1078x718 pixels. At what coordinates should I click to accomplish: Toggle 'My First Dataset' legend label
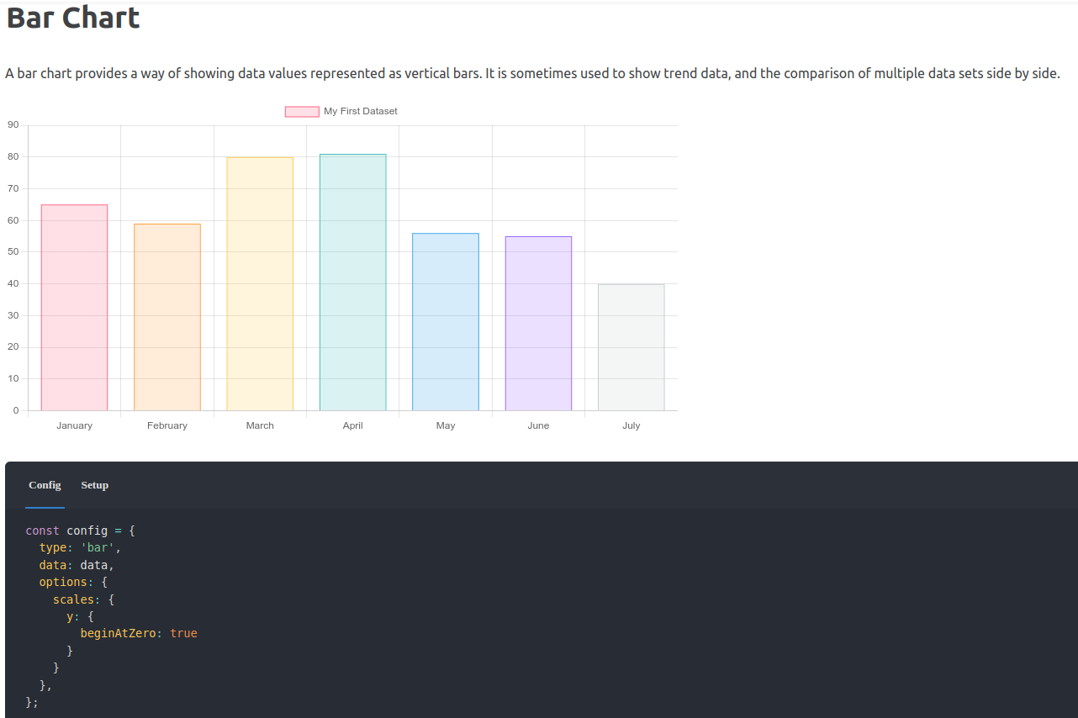[x=360, y=112]
